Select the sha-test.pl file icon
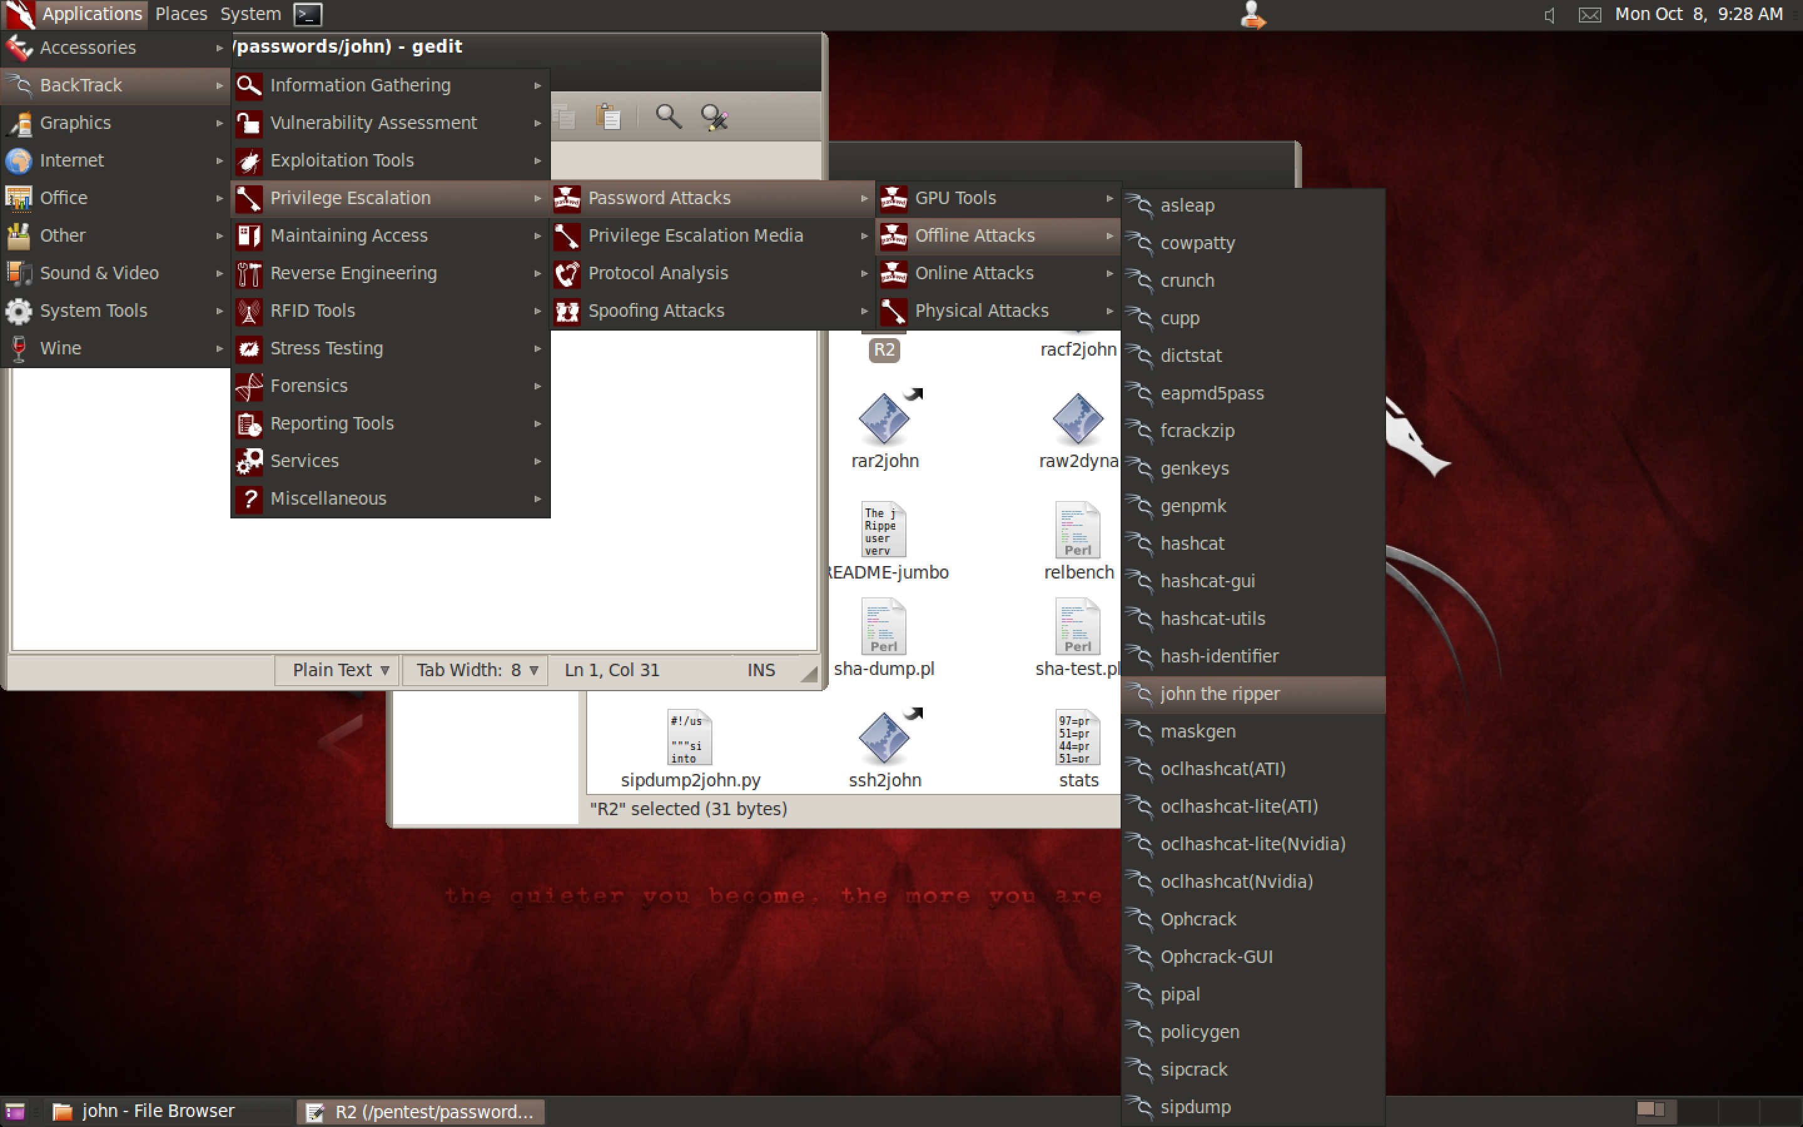The image size is (1803, 1127). (x=1077, y=626)
